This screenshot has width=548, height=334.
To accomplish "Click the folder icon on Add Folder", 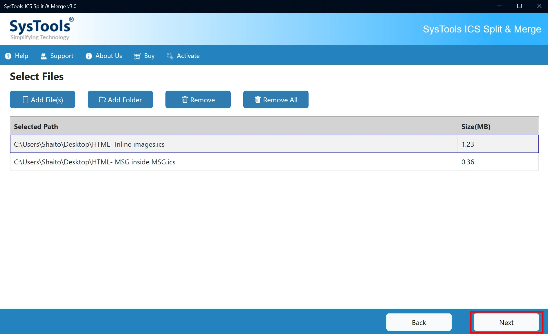I will point(102,100).
